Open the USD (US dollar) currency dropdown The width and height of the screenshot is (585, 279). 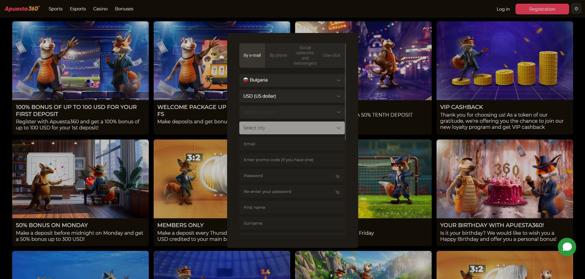tap(292, 96)
